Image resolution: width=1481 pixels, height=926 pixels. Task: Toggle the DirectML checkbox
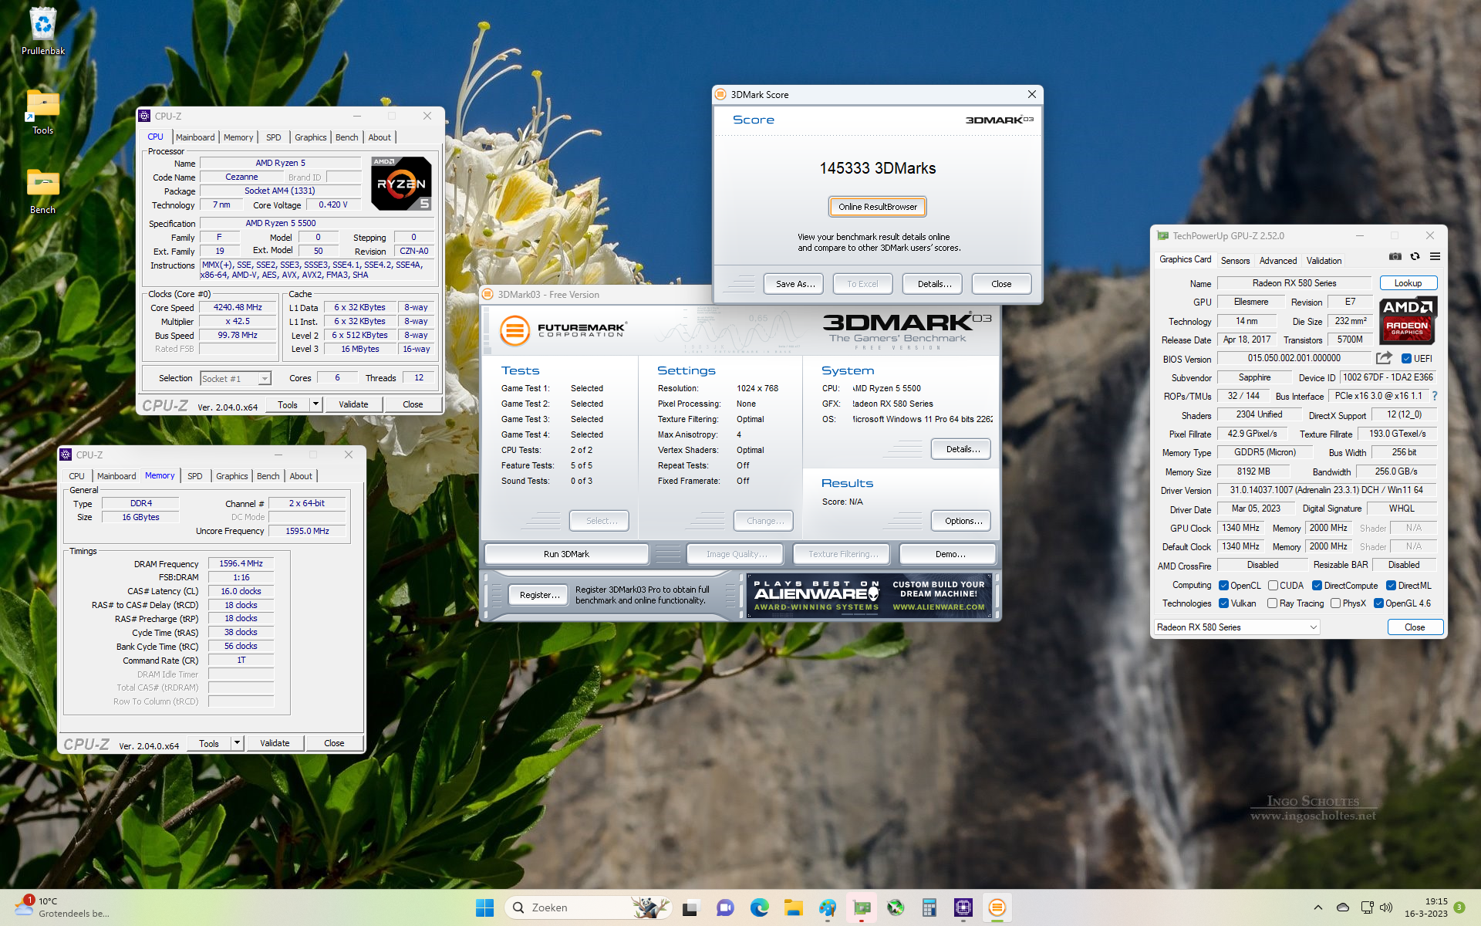1391,586
